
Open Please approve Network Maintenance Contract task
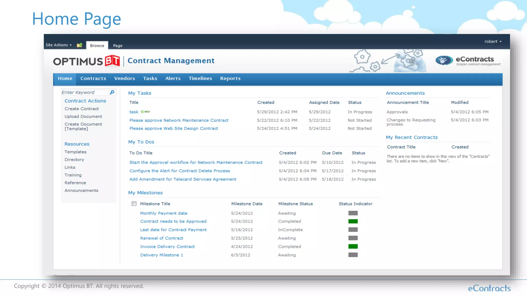pos(179,120)
